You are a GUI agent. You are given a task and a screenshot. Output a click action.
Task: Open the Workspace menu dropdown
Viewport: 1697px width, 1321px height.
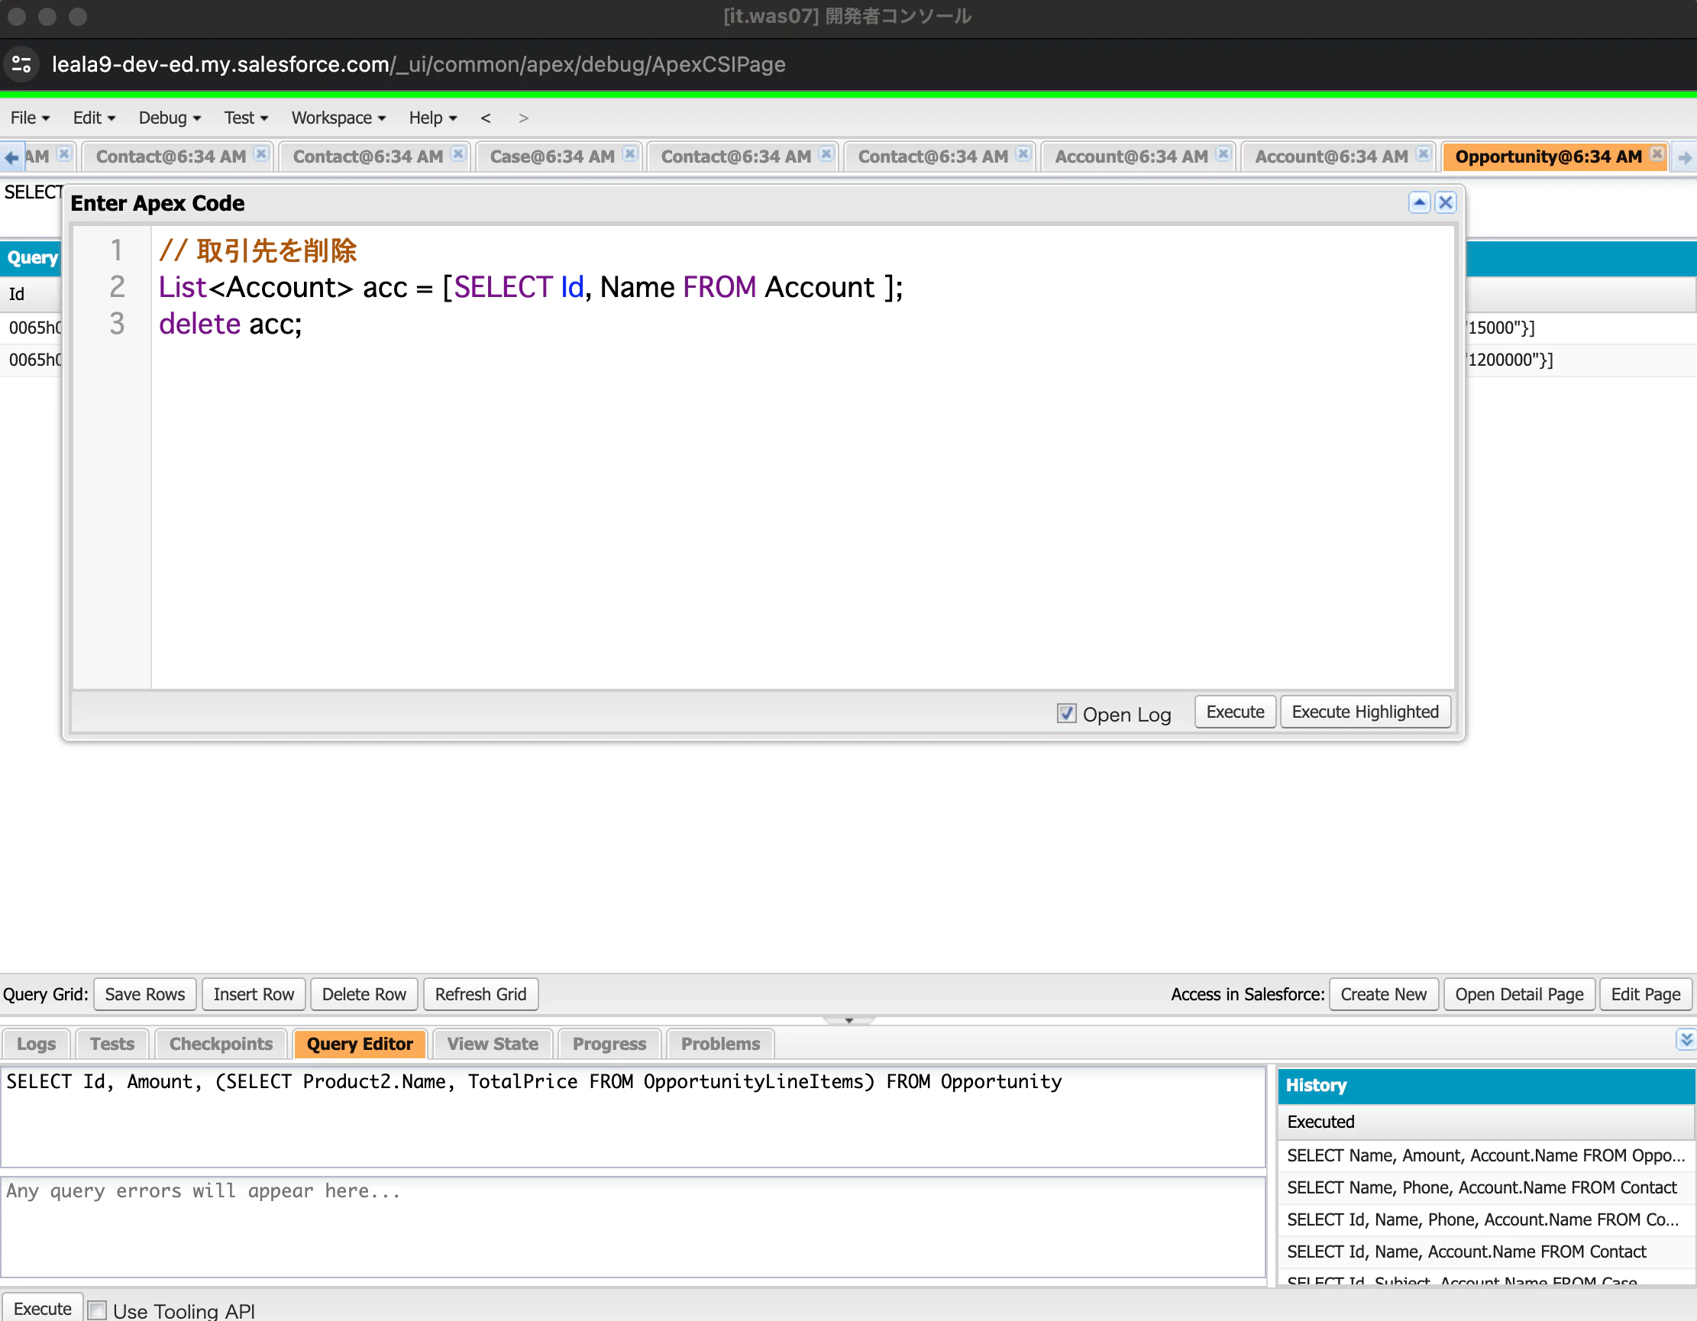click(338, 118)
